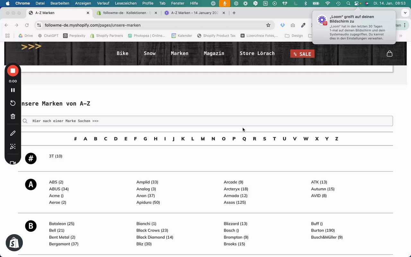The width and height of the screenshot is (411, 257).
Task: Open the Bike navigation menu
Action: (x=122, y=53)
